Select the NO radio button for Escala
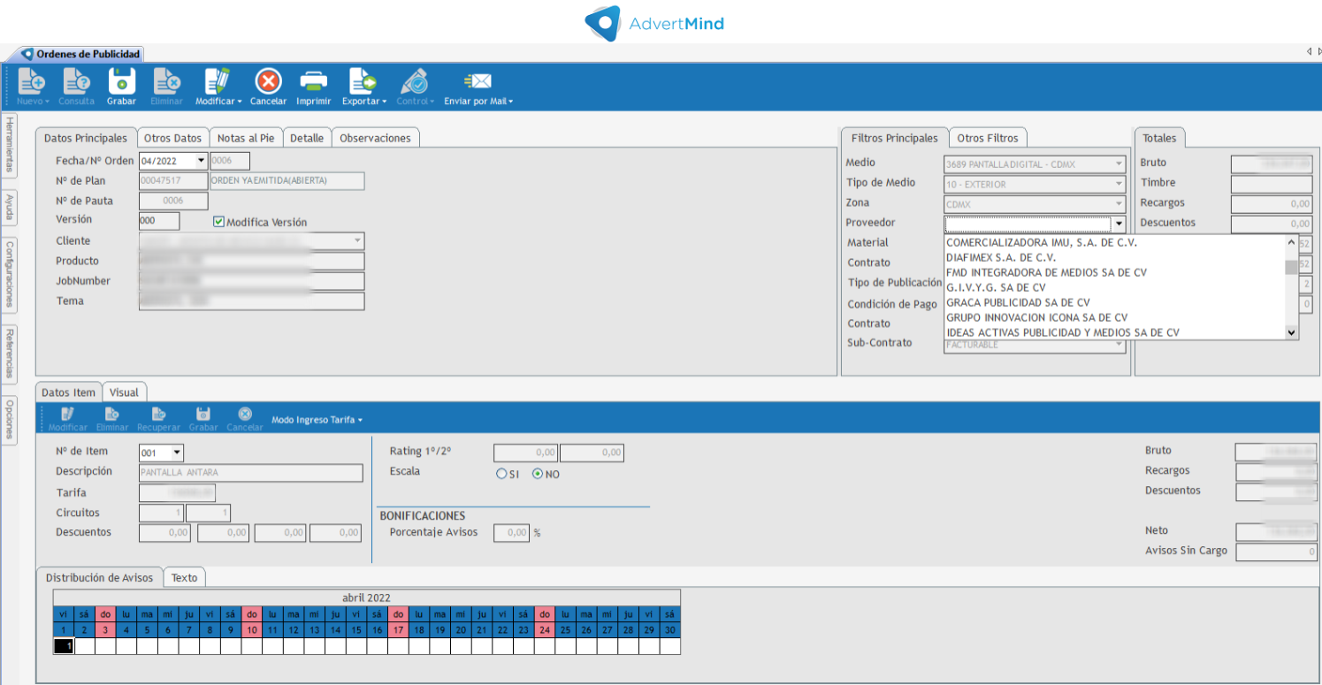Screen dimensions: 1322x685 pyautogui.click(x=537, y=474)
